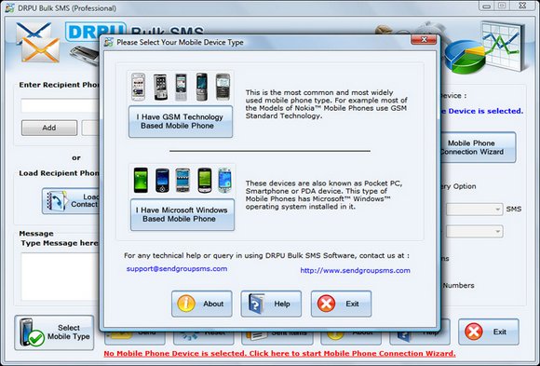Viewport: 540px width, 366px height.
Task: Click the red X icon on dialog Exit button
Action: (x=326, y=304)
